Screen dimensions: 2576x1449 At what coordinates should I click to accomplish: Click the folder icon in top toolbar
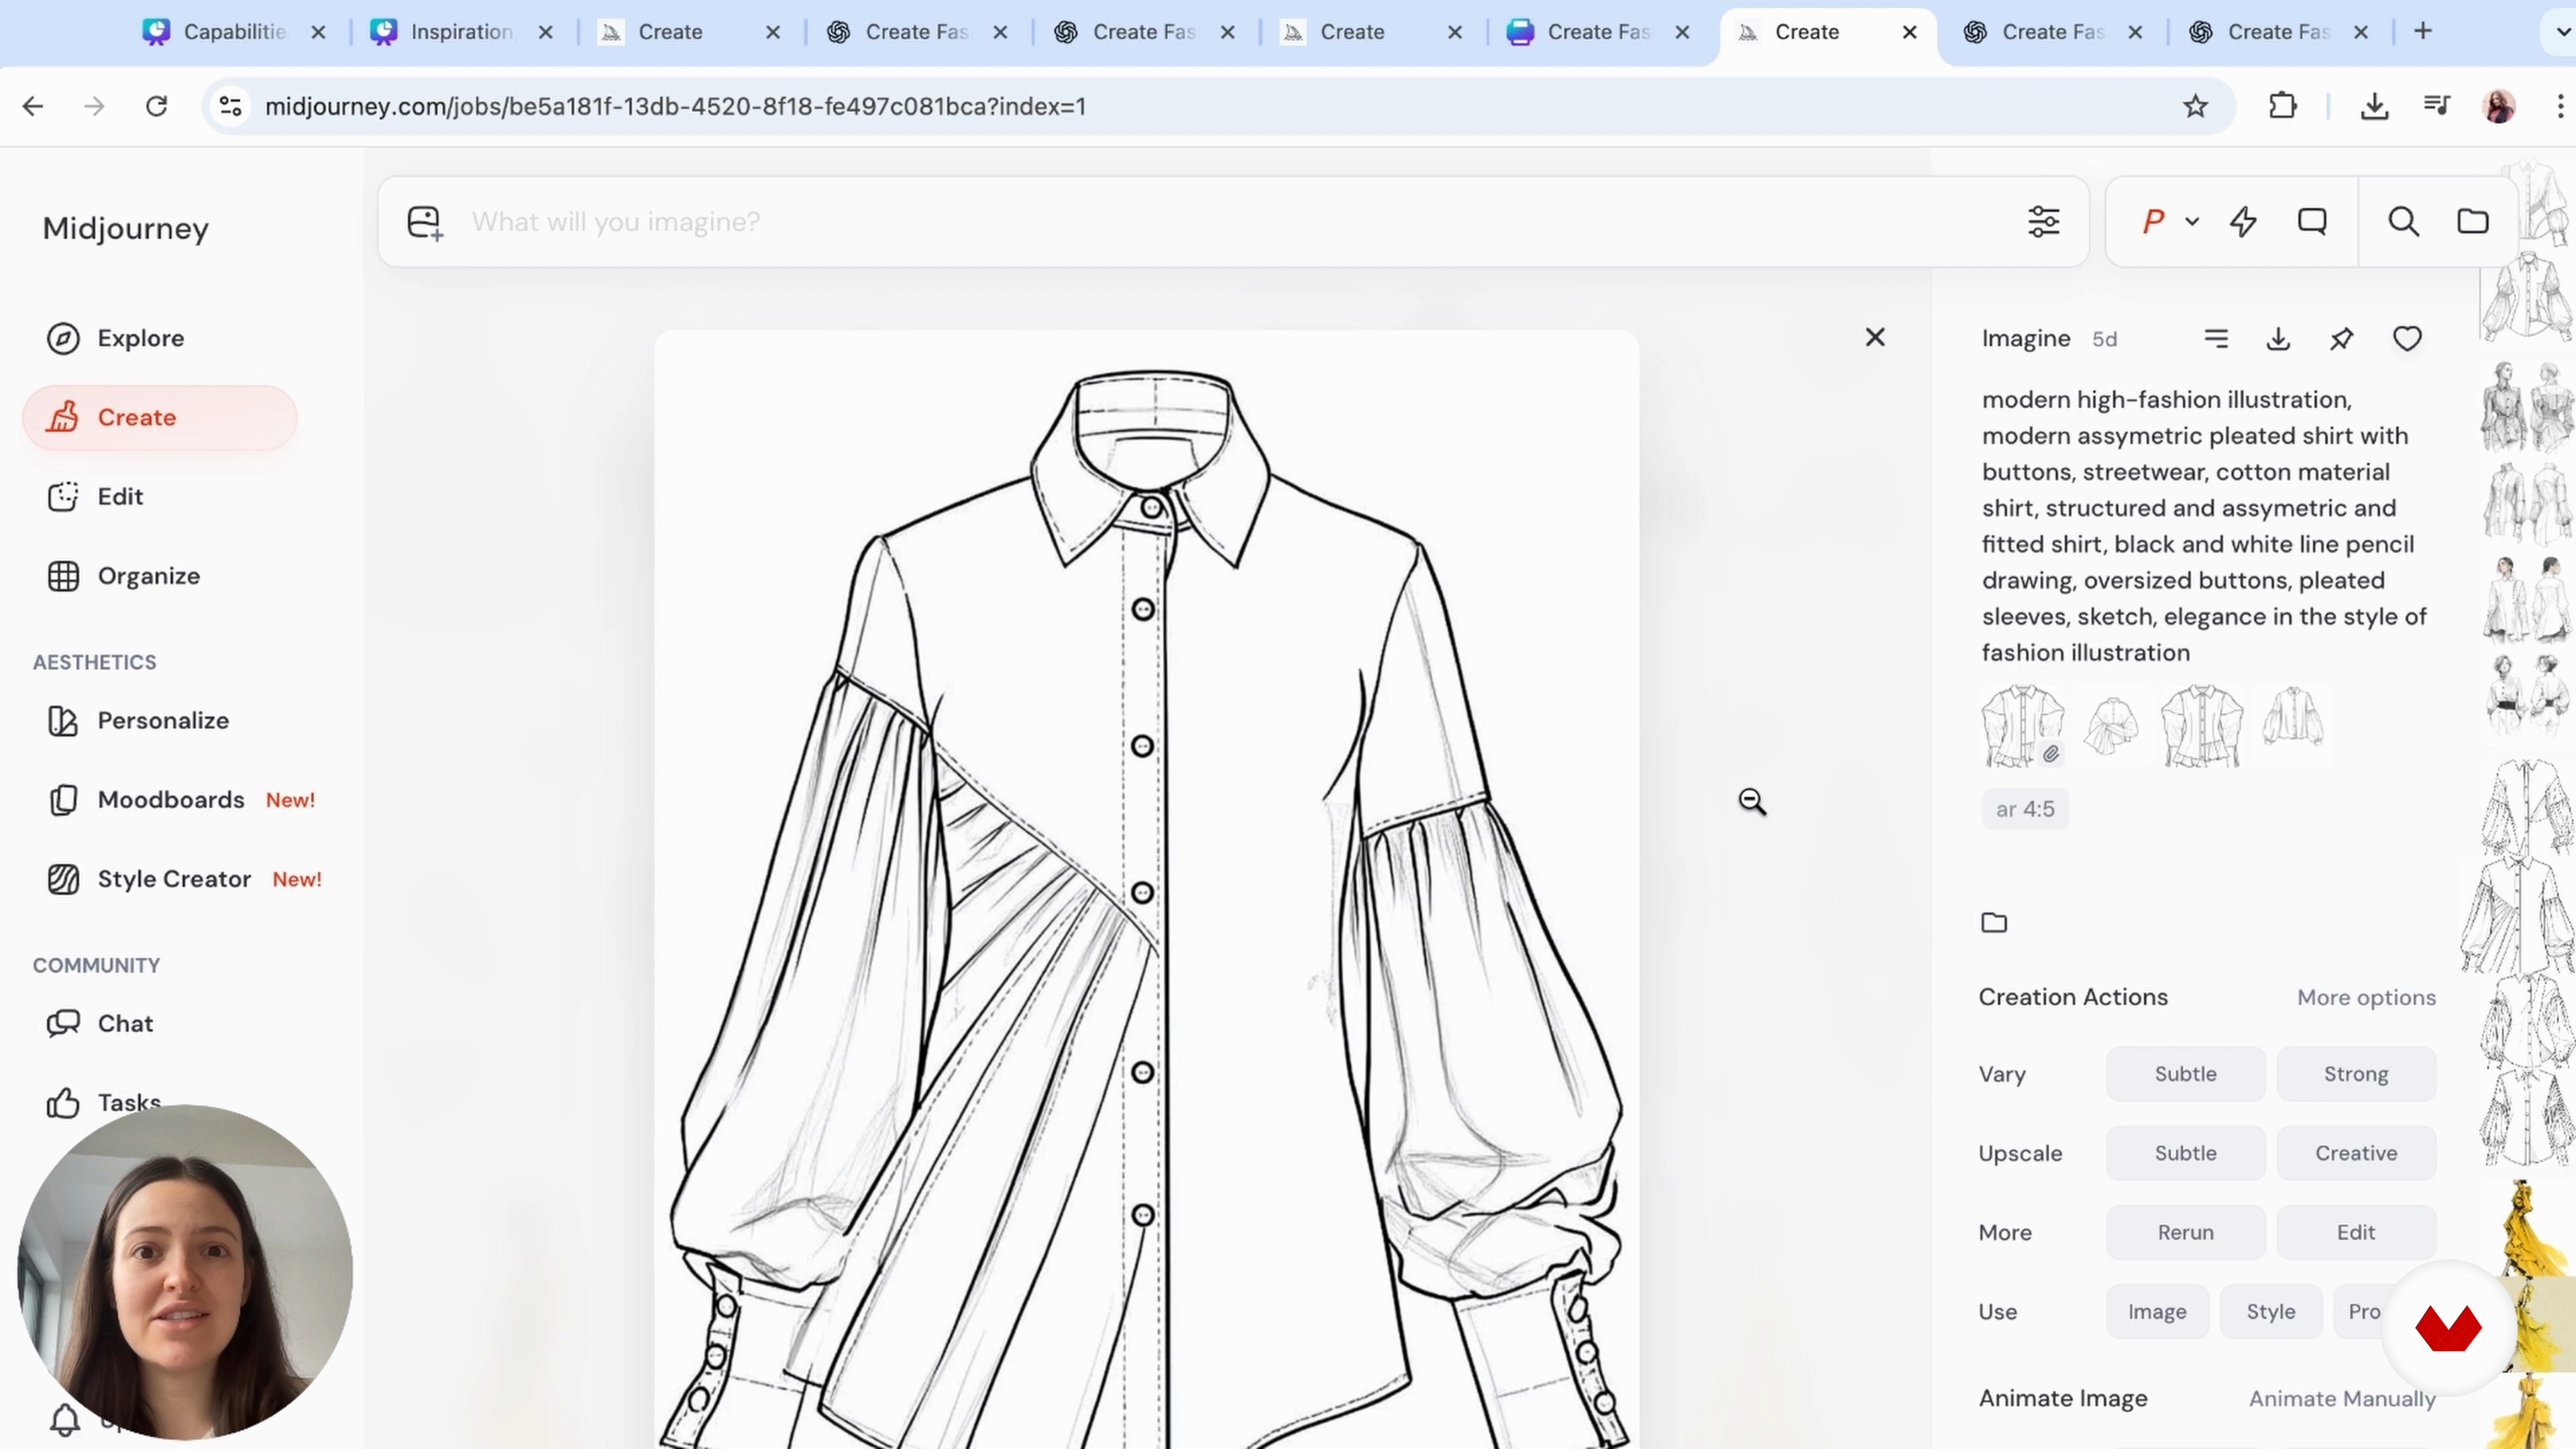[x=2472, y=221]
